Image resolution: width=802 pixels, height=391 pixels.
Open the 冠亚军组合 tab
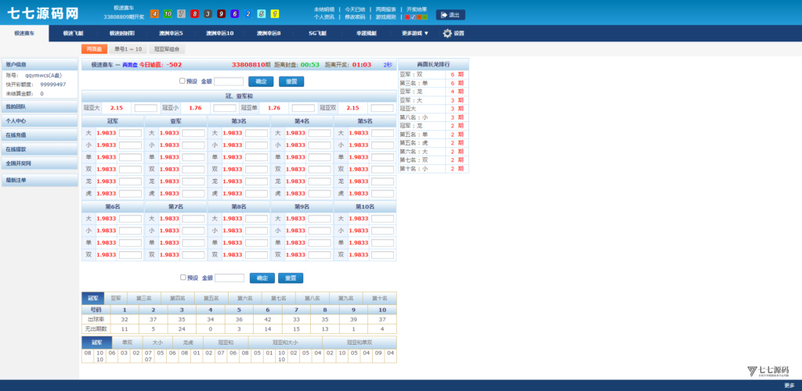click(x=168, y=48)
